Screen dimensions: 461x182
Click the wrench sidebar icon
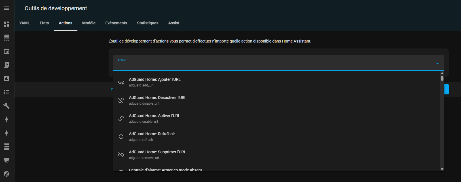click(x=7, y=106)
